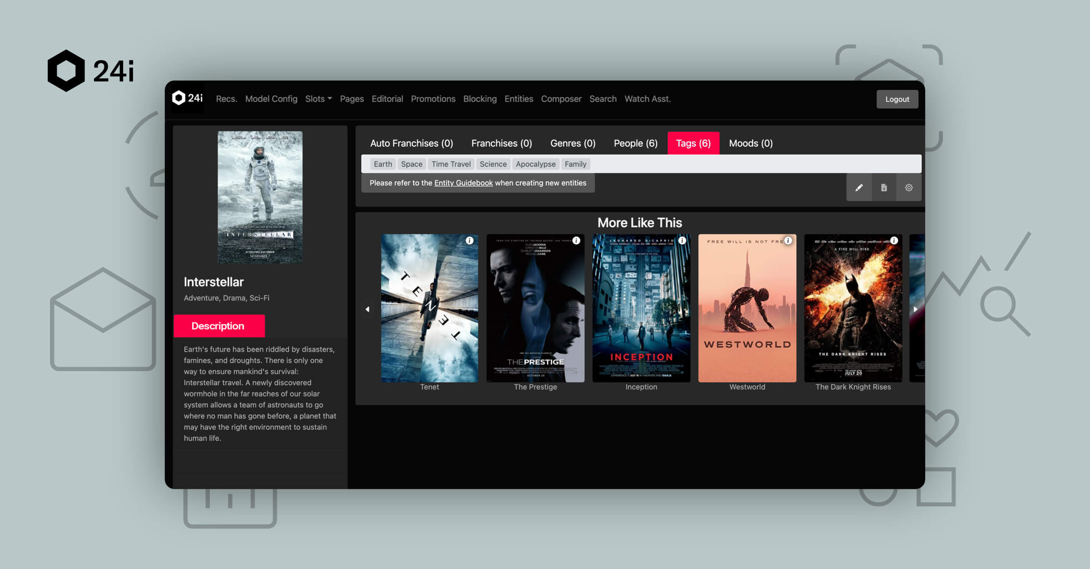
Task: Click the info icon on Inception poster
Action: coord(682,240)
